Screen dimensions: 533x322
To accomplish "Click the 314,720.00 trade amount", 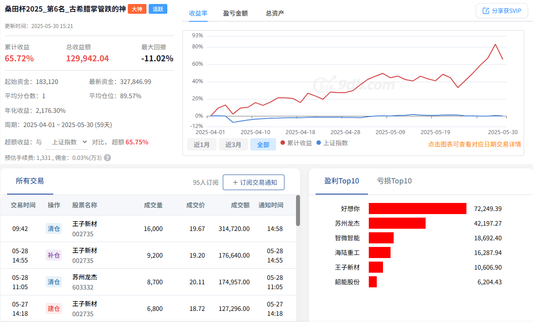I will (234, 229).
